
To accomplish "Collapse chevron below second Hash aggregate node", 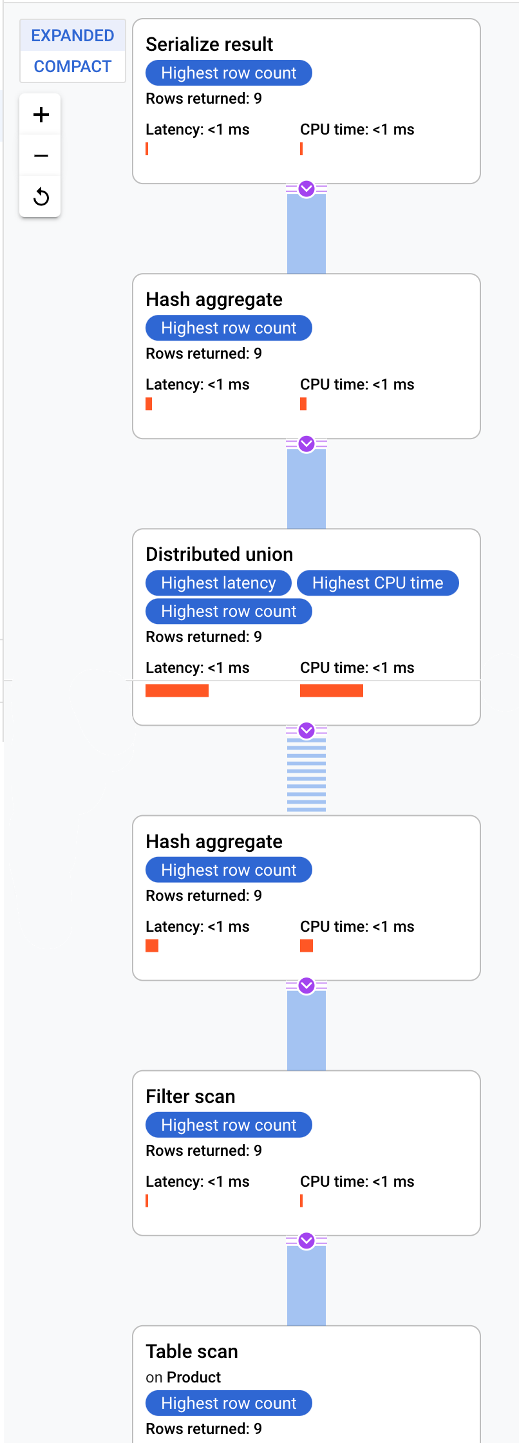I will [x=307, y=985].
